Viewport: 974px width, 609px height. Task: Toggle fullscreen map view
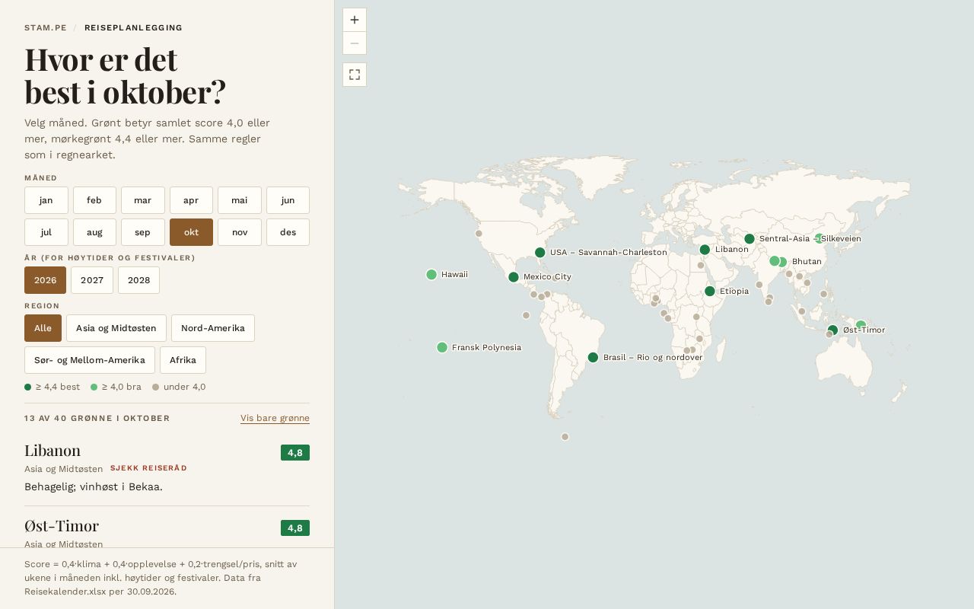pyautogui.click(x=355, y=75)
